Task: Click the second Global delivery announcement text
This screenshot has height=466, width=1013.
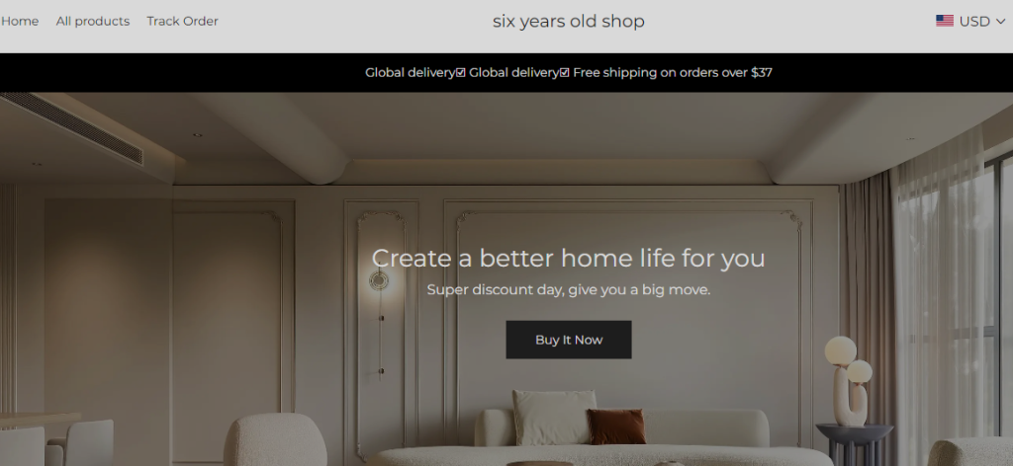Action: [513, 73]
